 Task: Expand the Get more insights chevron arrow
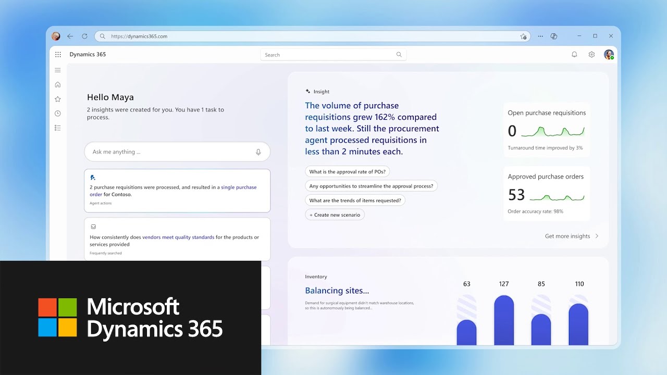tap(597, 236)
